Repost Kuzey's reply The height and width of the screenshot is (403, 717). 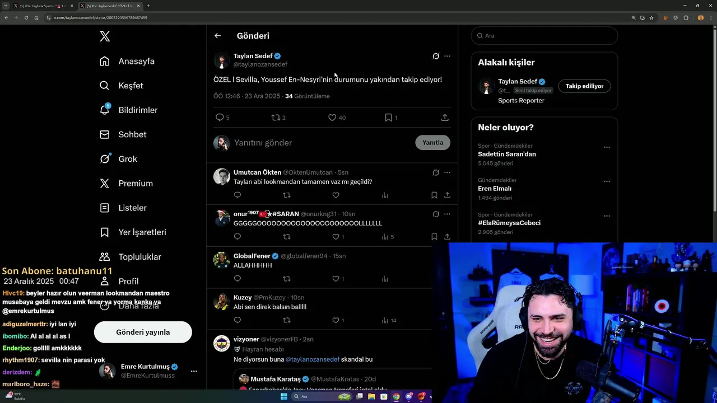point(287,320)
